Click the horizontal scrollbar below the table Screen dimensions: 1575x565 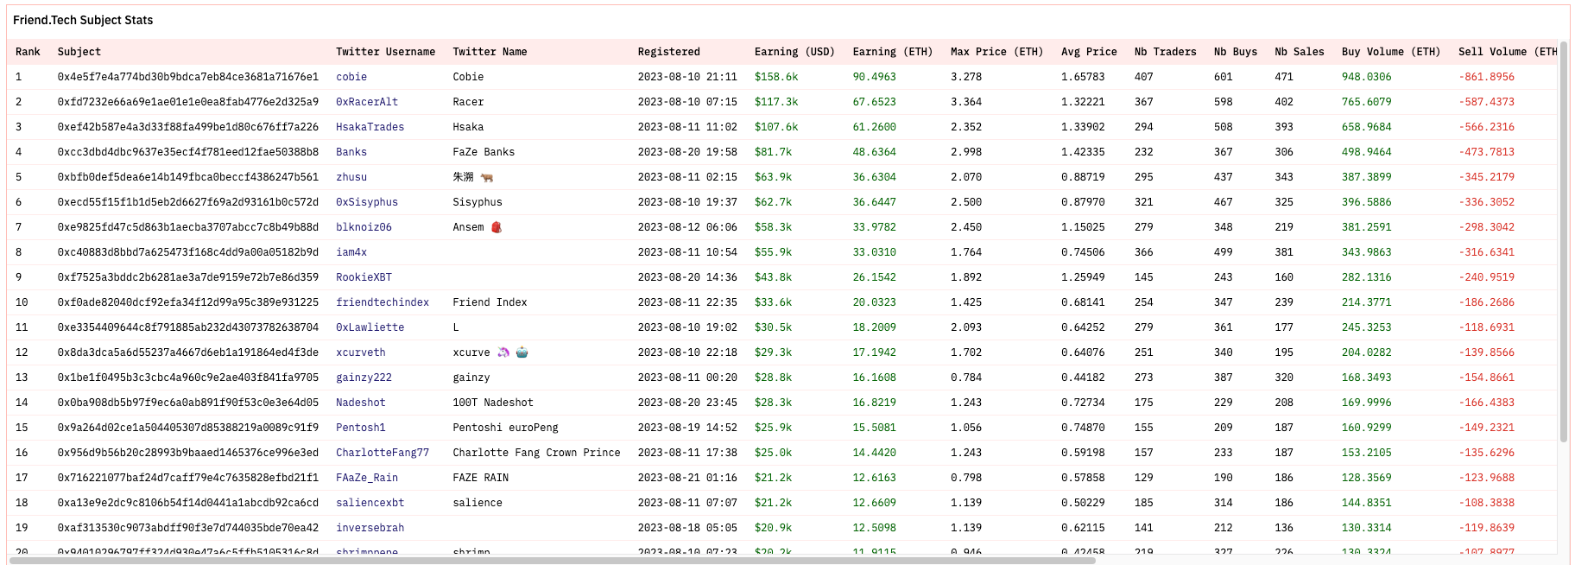(553, 561)
